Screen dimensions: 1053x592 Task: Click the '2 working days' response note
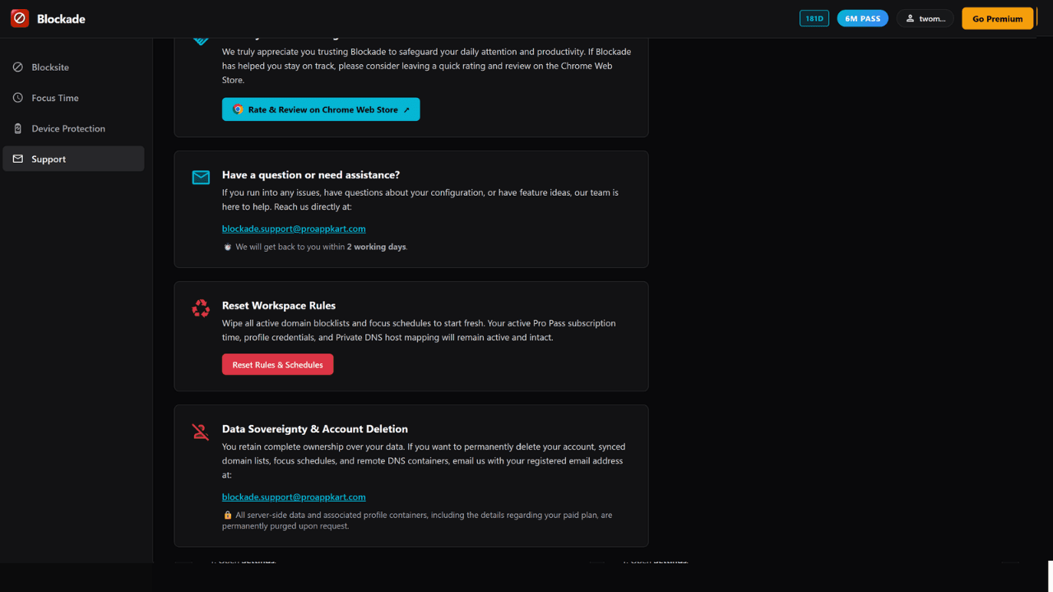tap(376, 247)
